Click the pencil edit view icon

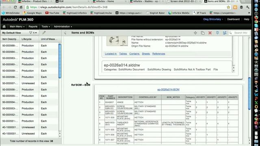pos(44,32)
